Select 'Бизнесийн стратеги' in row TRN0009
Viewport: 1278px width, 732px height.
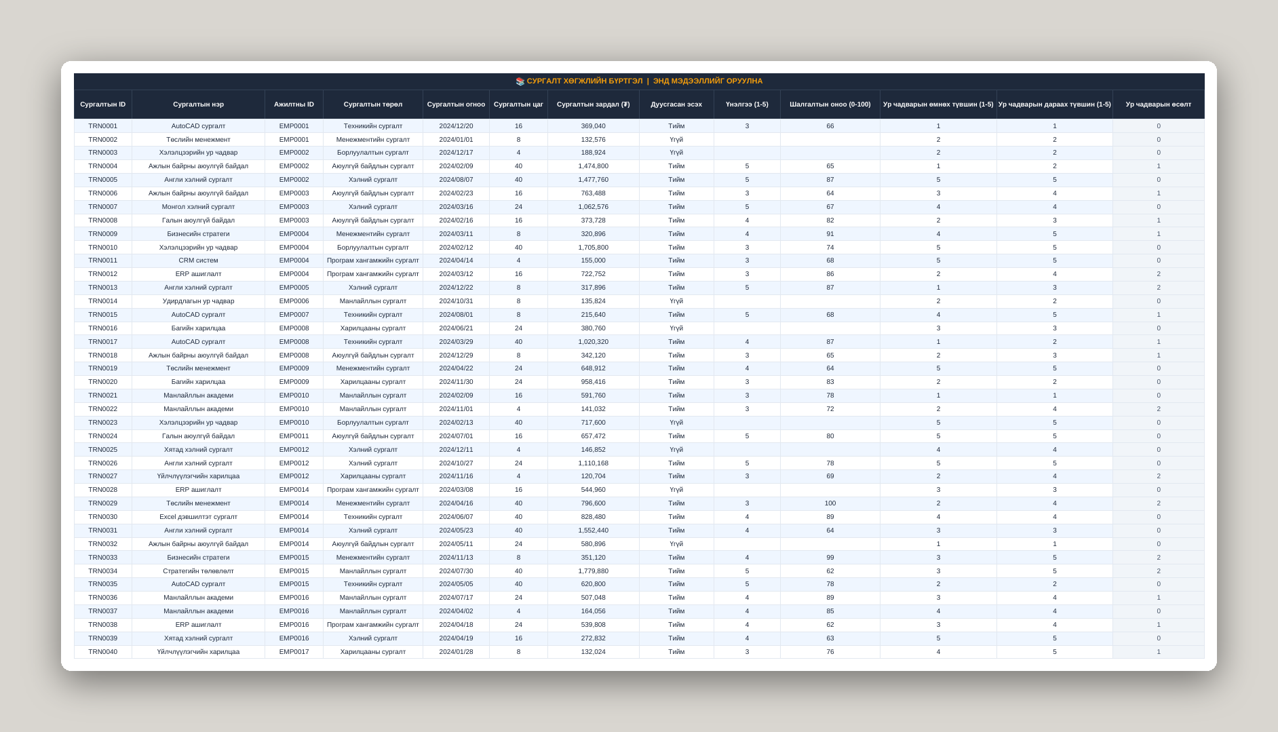click(x=198, y=234)
